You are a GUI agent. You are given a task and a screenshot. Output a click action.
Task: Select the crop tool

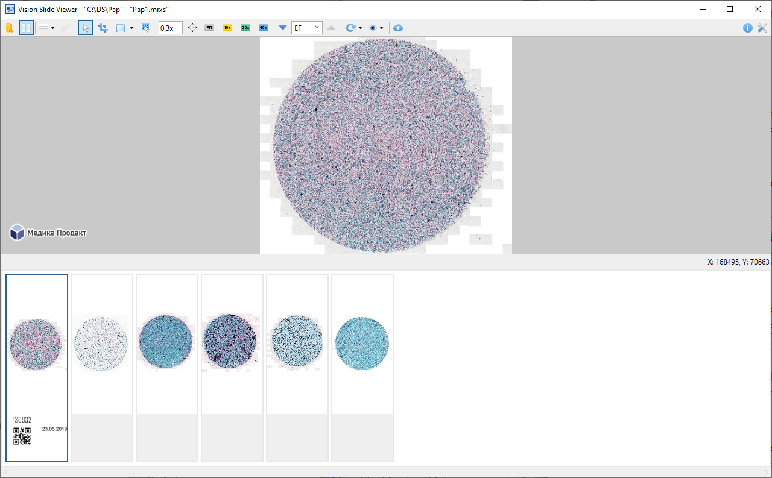coord(103,28)
